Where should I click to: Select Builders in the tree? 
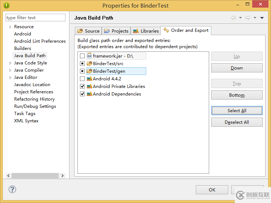click(x=22, y=48)
